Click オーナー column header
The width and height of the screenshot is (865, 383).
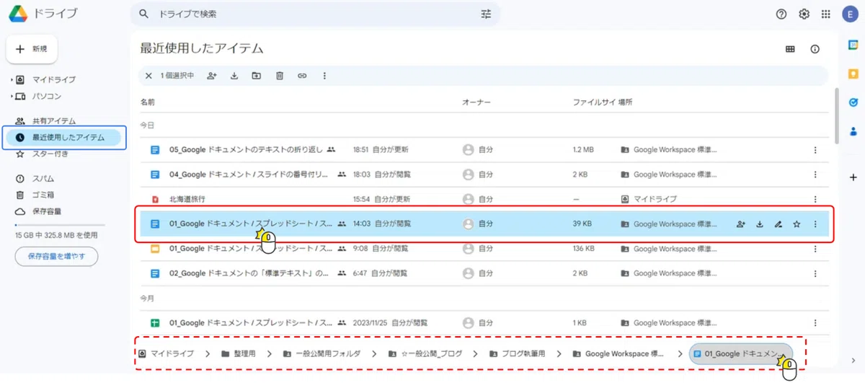pyautogui.click(x=476, y=103)
